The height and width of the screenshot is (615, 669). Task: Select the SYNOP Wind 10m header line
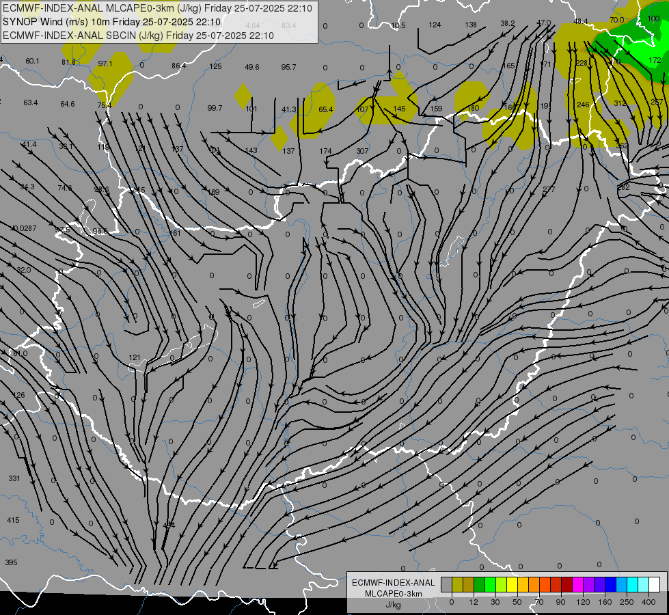coord(112,22)
